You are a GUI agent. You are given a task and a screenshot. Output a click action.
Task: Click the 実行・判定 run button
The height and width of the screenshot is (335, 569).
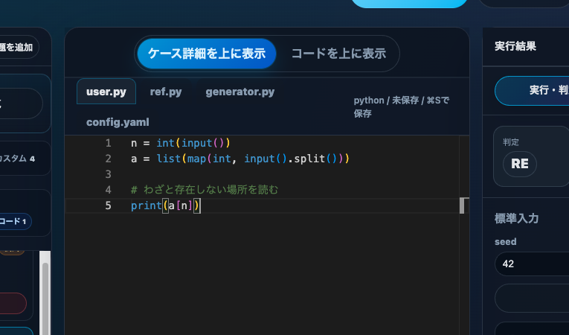point(532,91)
